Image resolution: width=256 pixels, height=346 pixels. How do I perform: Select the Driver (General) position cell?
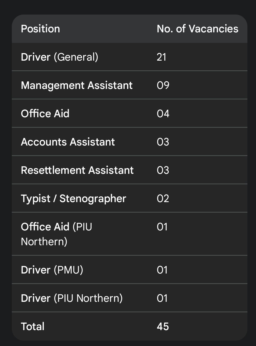59,57
